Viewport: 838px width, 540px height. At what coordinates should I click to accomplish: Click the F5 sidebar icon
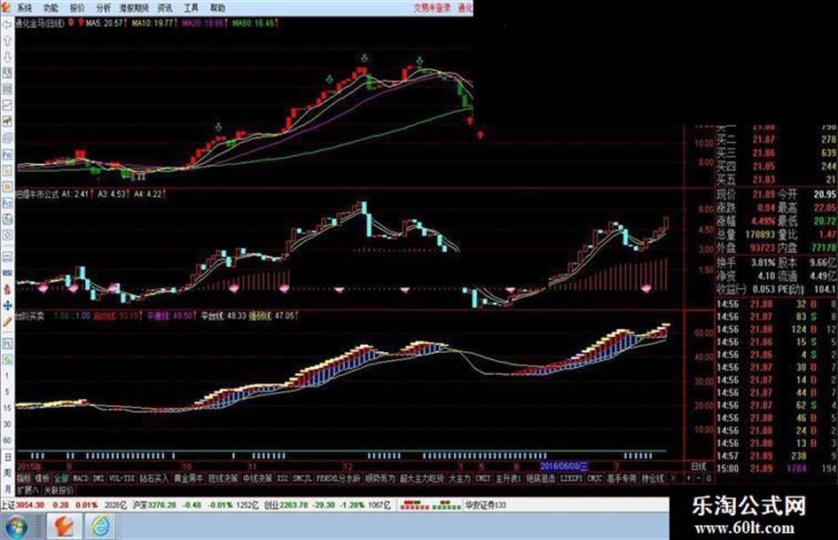click(7, 343)
